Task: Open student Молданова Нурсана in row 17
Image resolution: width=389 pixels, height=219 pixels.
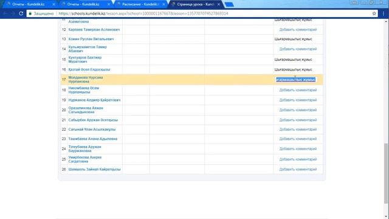Action: click(x=86, y=80)
